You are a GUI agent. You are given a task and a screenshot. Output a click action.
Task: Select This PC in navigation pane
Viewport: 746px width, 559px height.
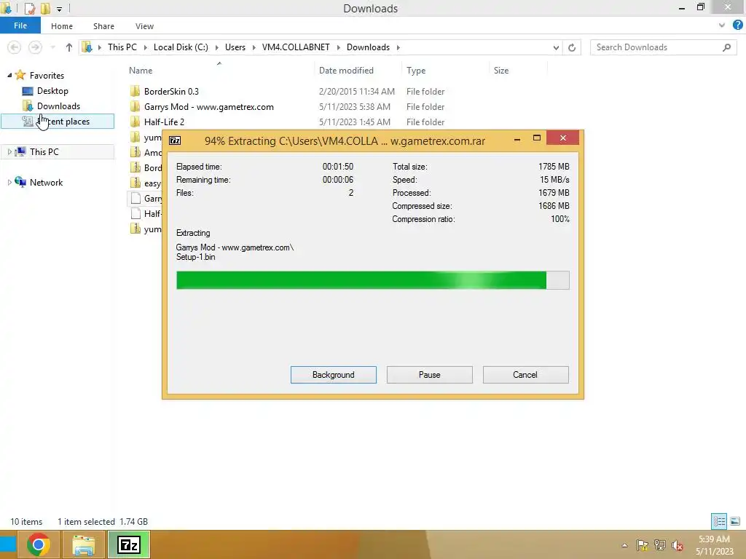44,151
